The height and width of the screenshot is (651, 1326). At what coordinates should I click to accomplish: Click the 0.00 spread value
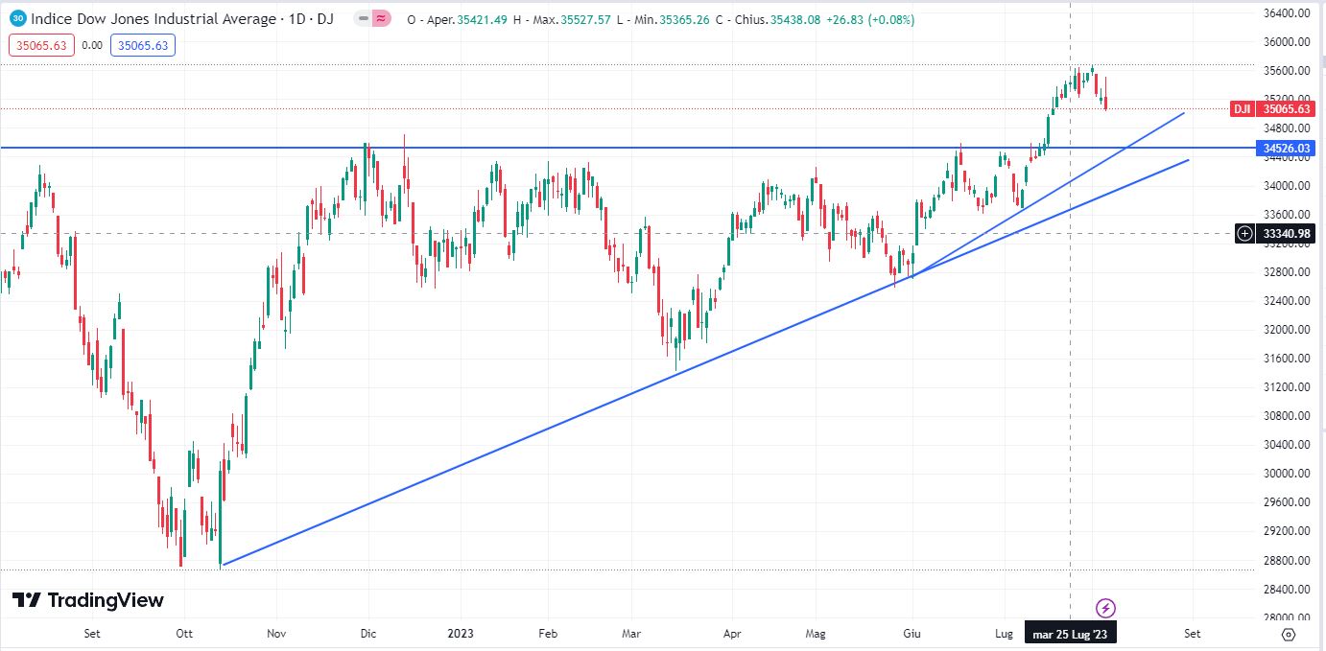[92, 45]
